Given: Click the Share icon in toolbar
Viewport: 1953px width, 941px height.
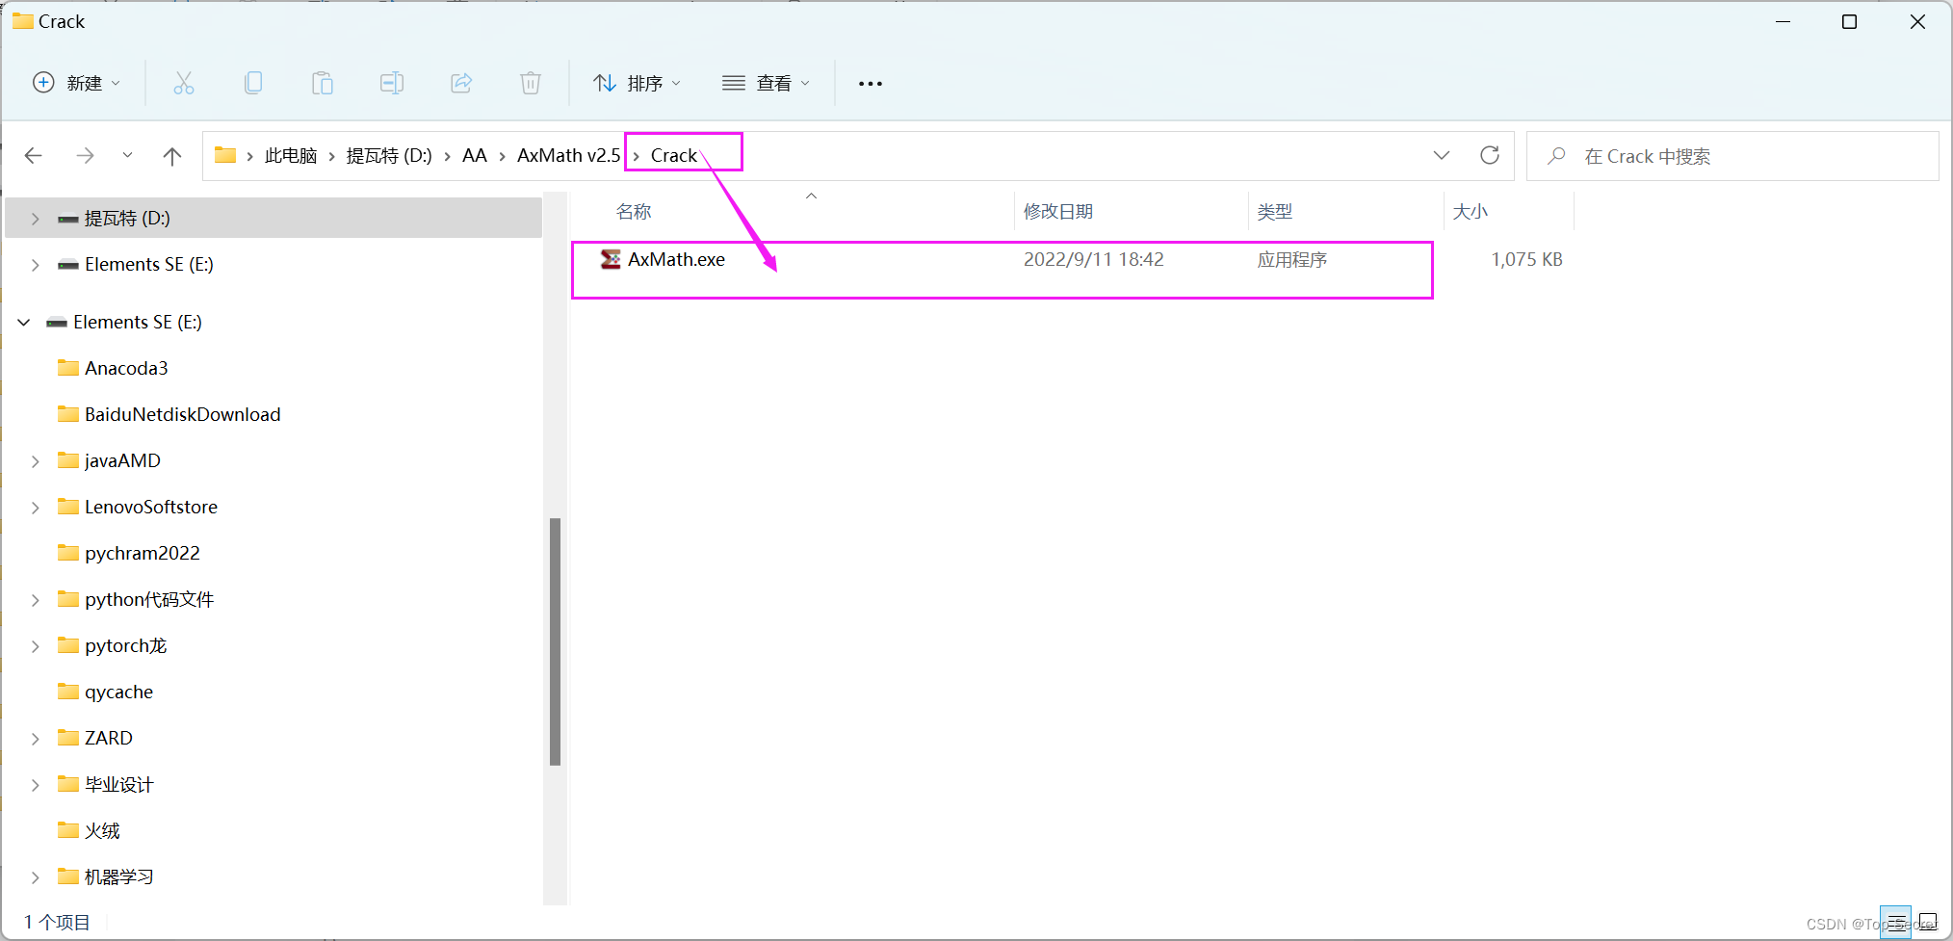Looking at the screenshot, I should pyautogui.click(x=461, y=84).
